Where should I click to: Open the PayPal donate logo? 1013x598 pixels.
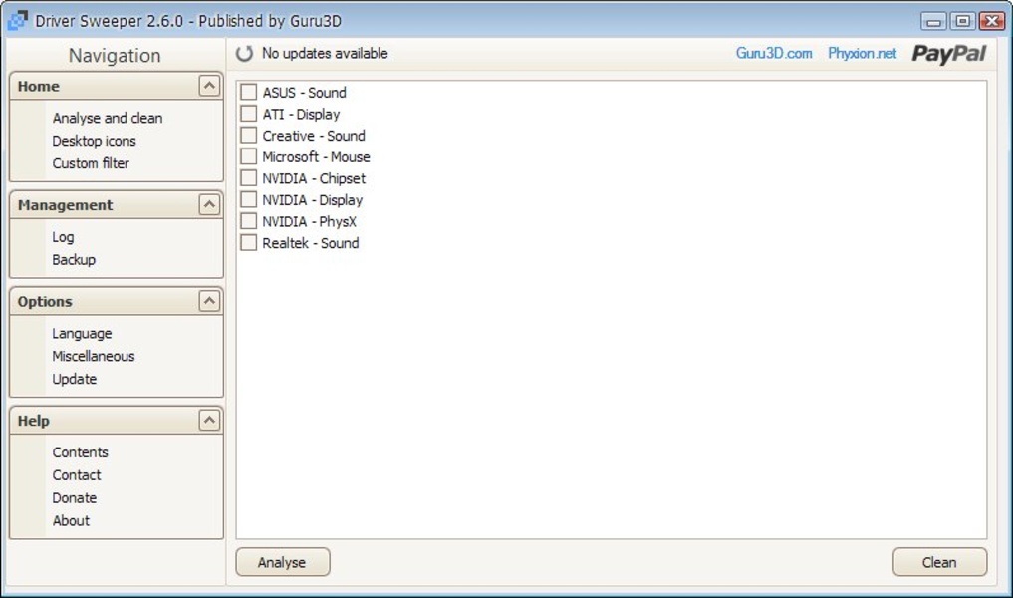pyautogui.click(x=948, y=54)
